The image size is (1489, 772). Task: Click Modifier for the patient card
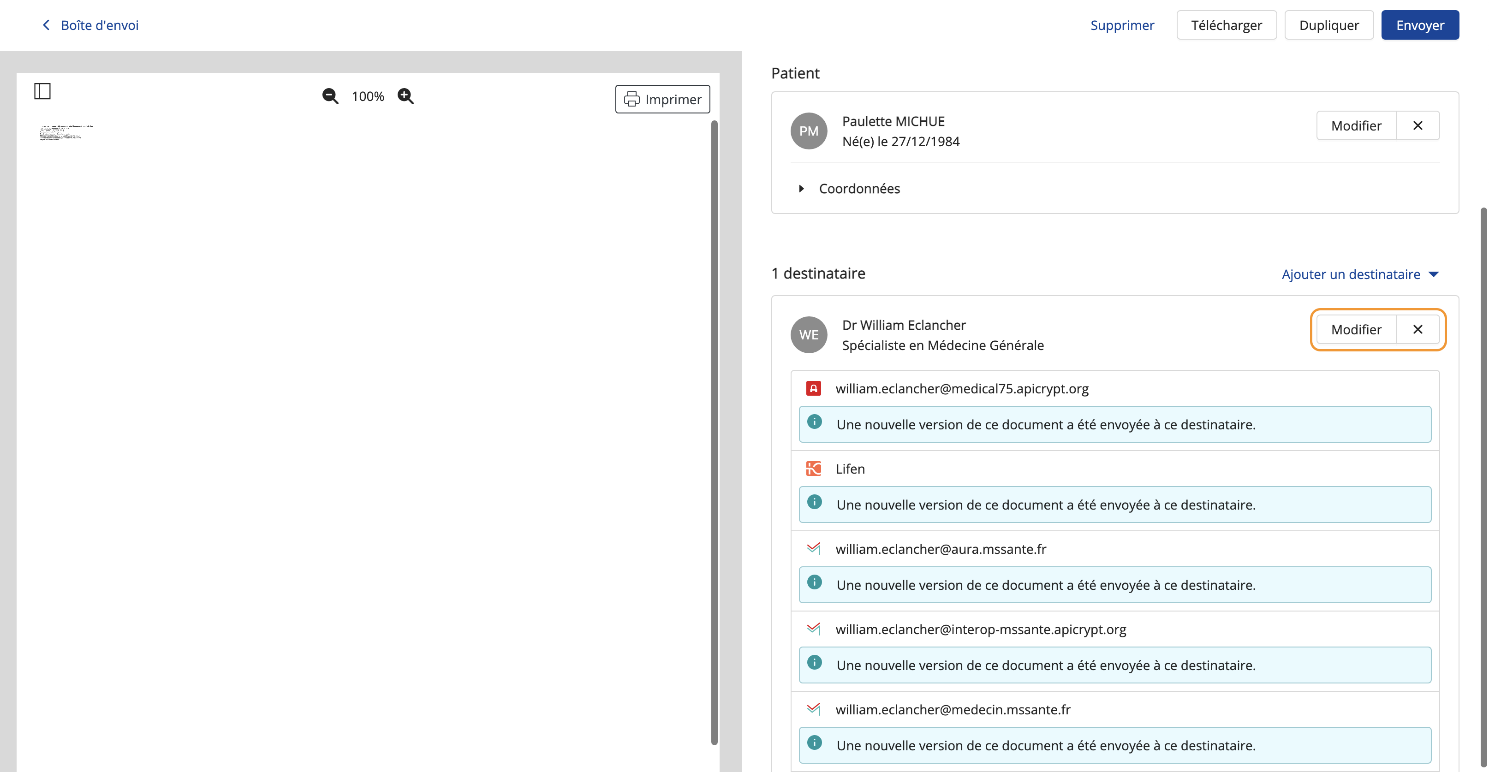1356,125
